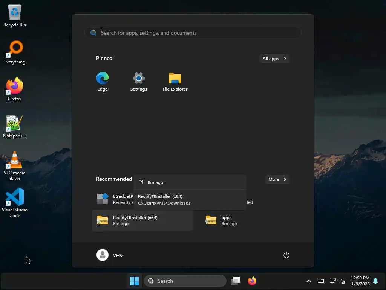The height and width of the screenshot is (290, 386).
Task: Open the VM6 user account menu
Action: (110, 255)
